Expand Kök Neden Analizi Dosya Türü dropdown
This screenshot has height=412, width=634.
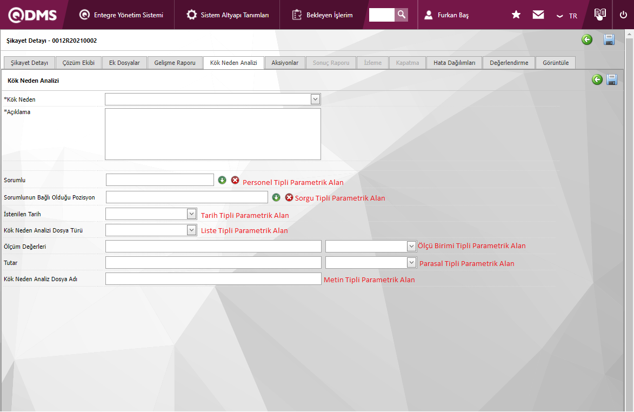coord(191,230)
